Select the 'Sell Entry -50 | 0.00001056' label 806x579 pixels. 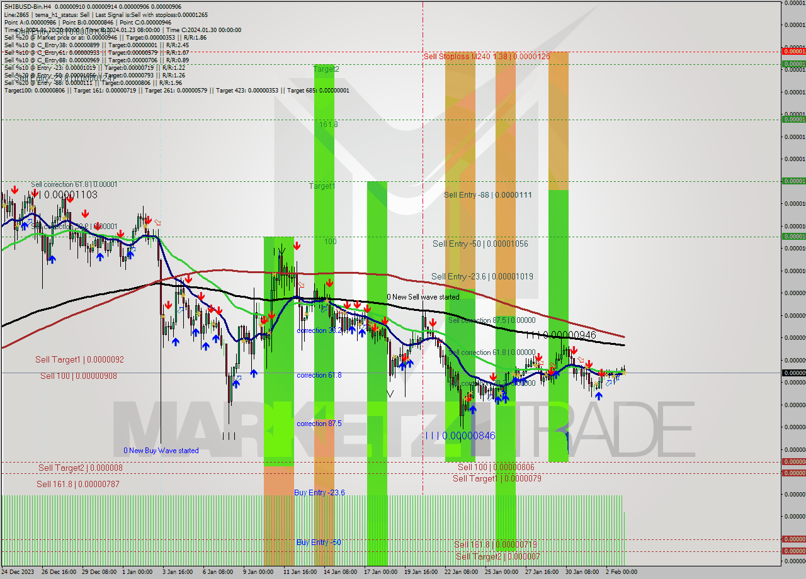coord(480,244)
